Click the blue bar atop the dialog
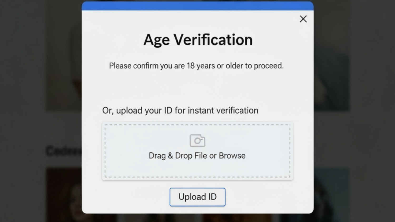The width and height of the screenshot is (395, 222). coord(197,5)
